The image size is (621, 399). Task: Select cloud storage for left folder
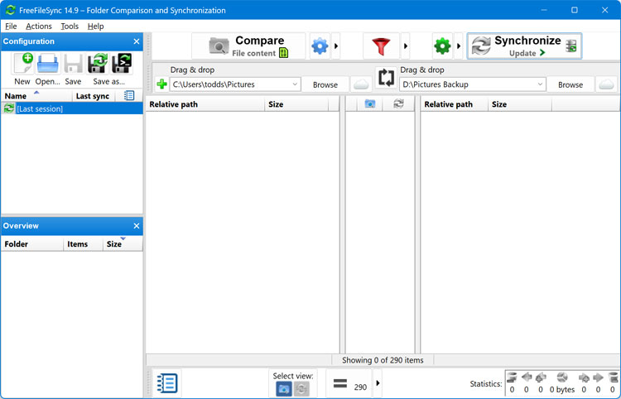click(x=361, y=84)
